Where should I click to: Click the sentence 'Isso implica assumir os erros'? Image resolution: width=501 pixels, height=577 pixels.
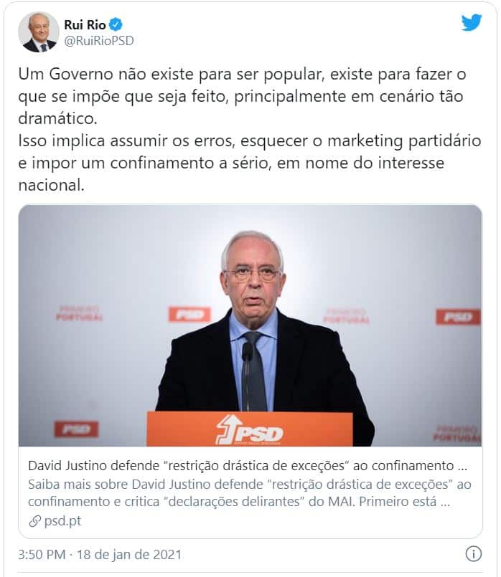(126, 141)
